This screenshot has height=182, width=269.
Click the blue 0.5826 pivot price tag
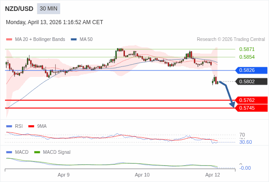click(251, 71)
